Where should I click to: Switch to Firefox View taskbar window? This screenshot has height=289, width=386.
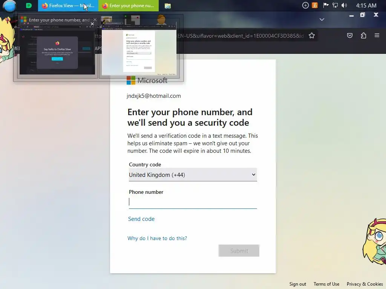[68, 6]
